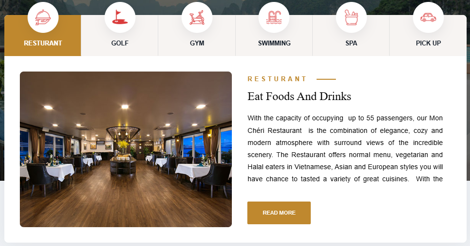Click the Mon Chéri Restaurant description paragraph
This screenshot has height=246, width=470.
tap(345, 148)
